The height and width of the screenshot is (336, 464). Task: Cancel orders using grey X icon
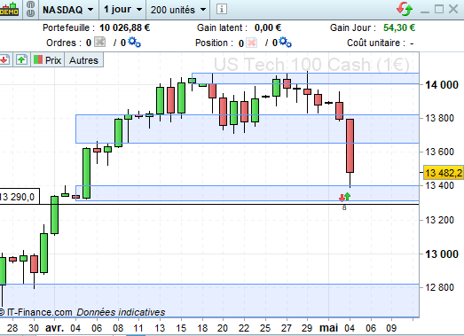[100, 42]
